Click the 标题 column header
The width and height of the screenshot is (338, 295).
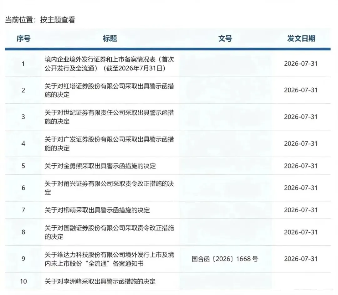[x=110, y=39]
